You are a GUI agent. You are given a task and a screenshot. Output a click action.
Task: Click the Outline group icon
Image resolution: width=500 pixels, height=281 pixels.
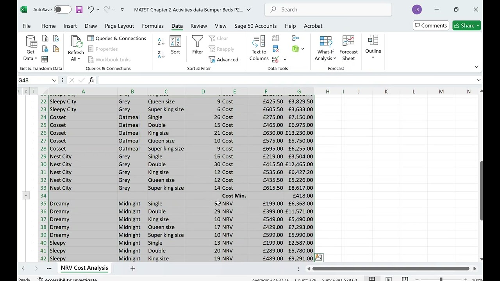373,40
